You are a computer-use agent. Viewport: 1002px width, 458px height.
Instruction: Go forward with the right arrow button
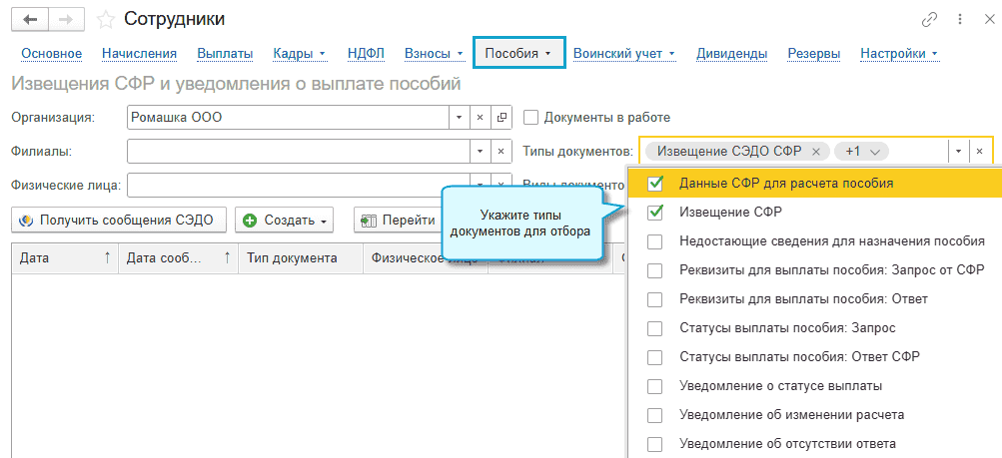tap(67, 20)
